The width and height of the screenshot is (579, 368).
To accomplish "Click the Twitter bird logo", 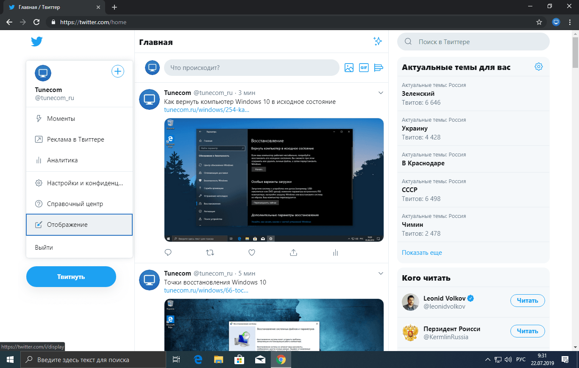I will [37, 42].
